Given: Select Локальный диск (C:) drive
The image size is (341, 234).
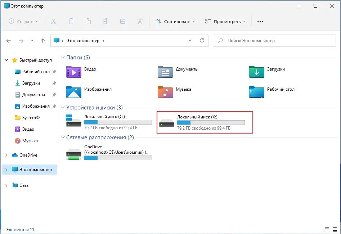Looking at the screenshot, I should tap(109, 122).
